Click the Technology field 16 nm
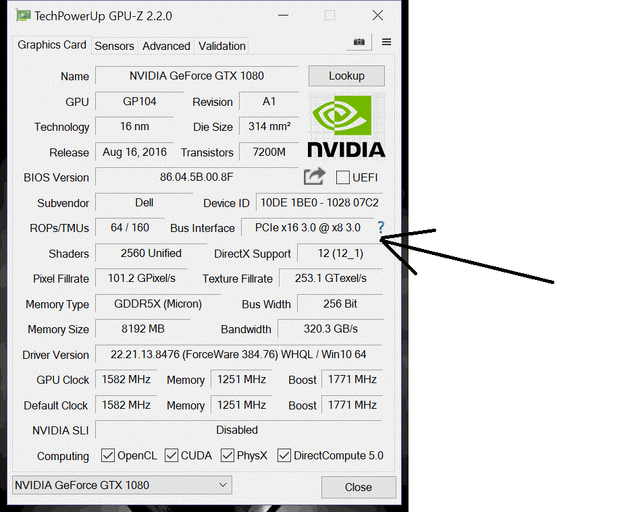632x512 pixels. click(134, 127)
